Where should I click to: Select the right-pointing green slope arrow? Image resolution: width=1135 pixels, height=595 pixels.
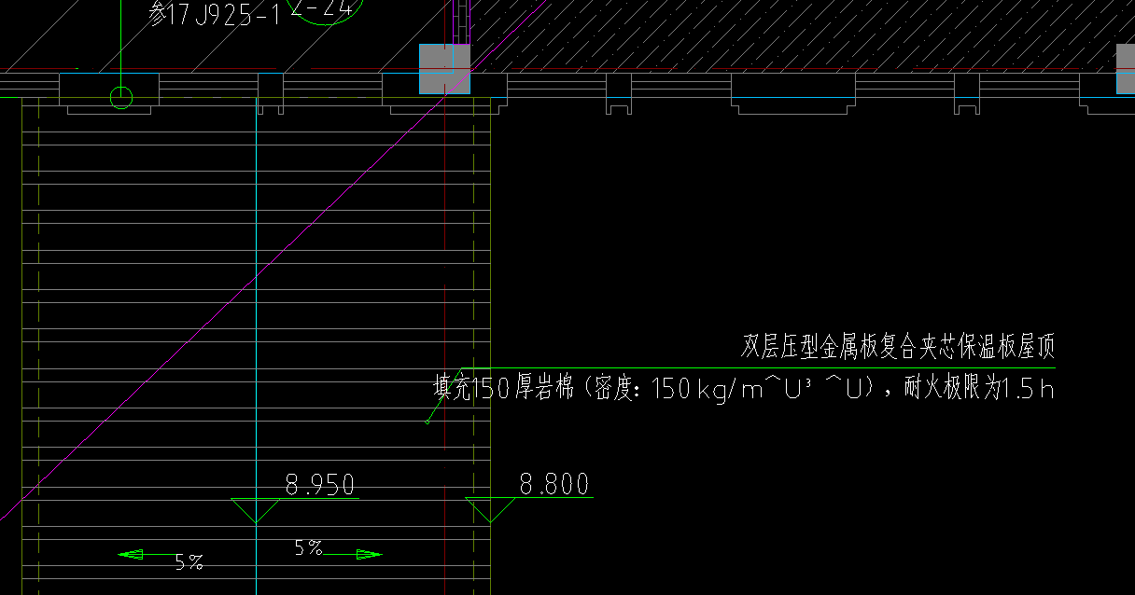(x=366, y=555)
